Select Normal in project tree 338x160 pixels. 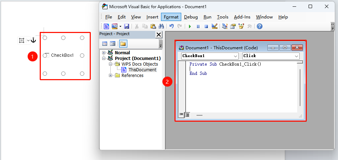point(122,53)
